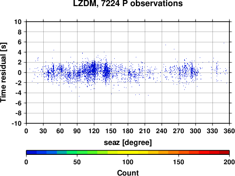The width and height of the screenshot is (235, 176).
Task: Click the y-axis tick label '-4'
Action: (x=18, y=93)
